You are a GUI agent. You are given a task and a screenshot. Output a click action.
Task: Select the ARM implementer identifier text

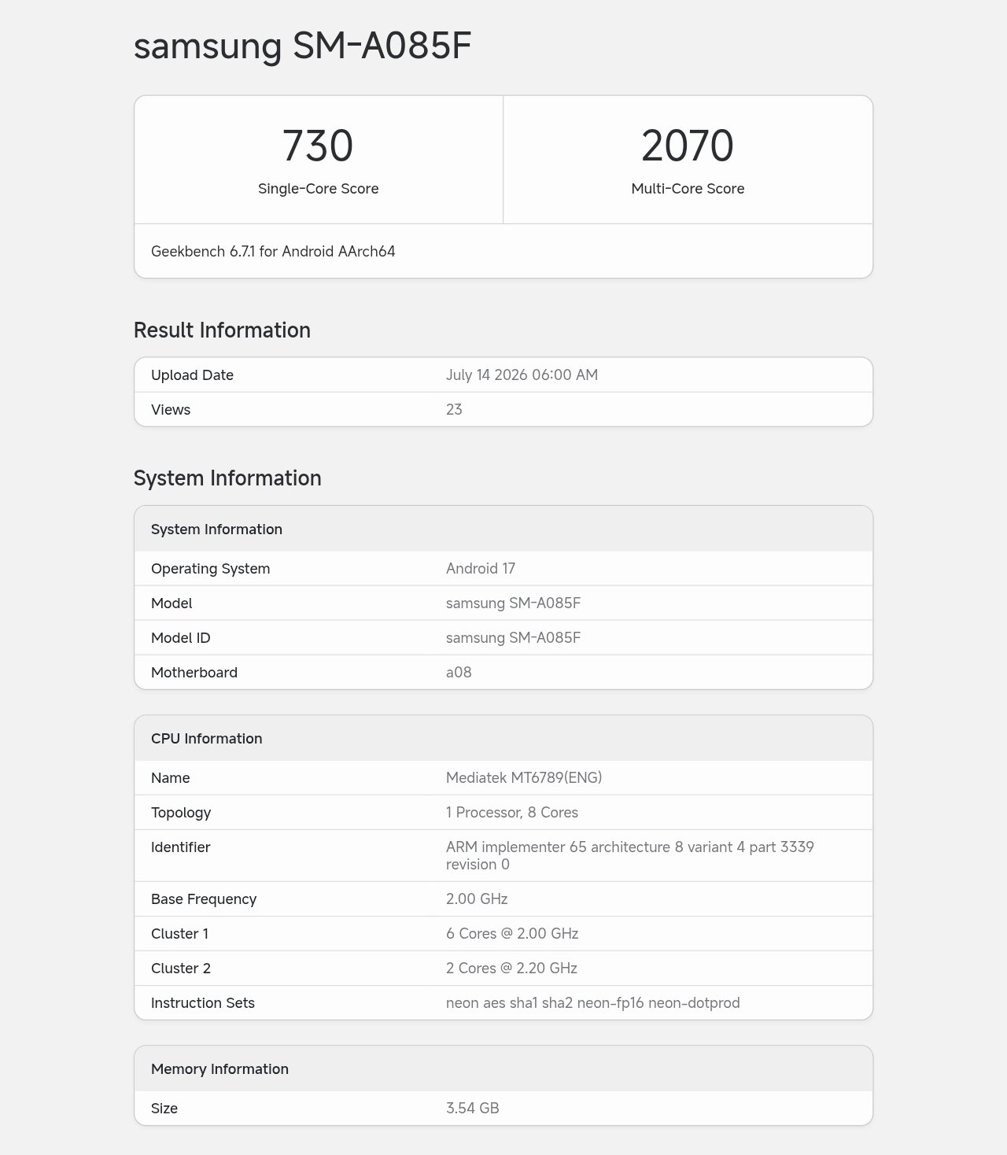point(630,856)
